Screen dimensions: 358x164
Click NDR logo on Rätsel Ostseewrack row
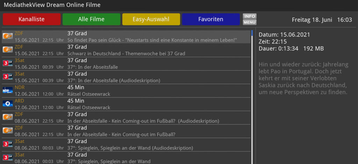coord(8,90)
